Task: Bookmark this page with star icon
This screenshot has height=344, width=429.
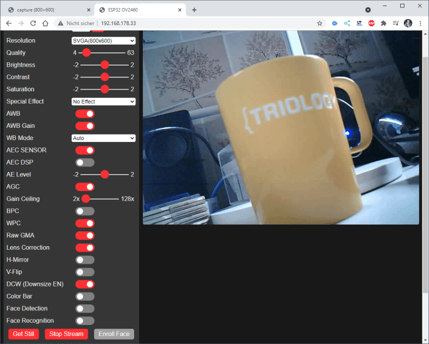Action: [x=319, y=23]
